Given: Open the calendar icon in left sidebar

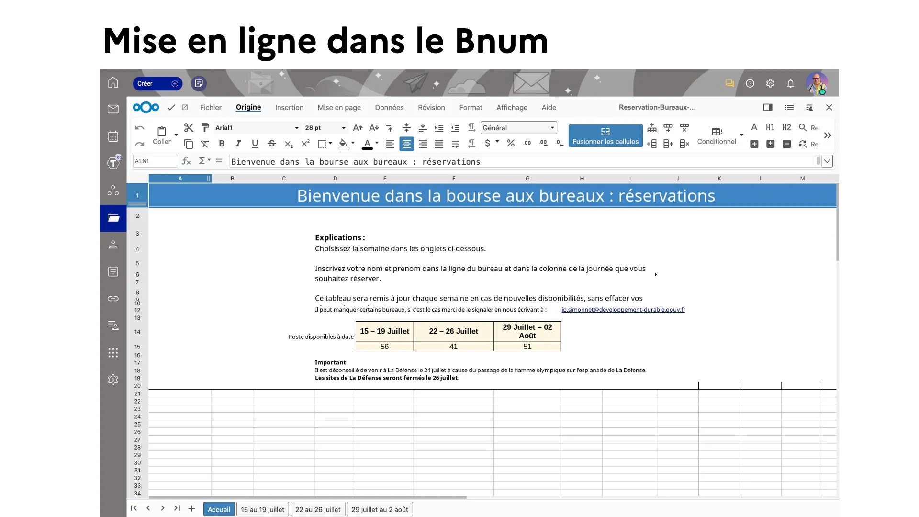Looking at the screenshot, I should pos(113,136).
